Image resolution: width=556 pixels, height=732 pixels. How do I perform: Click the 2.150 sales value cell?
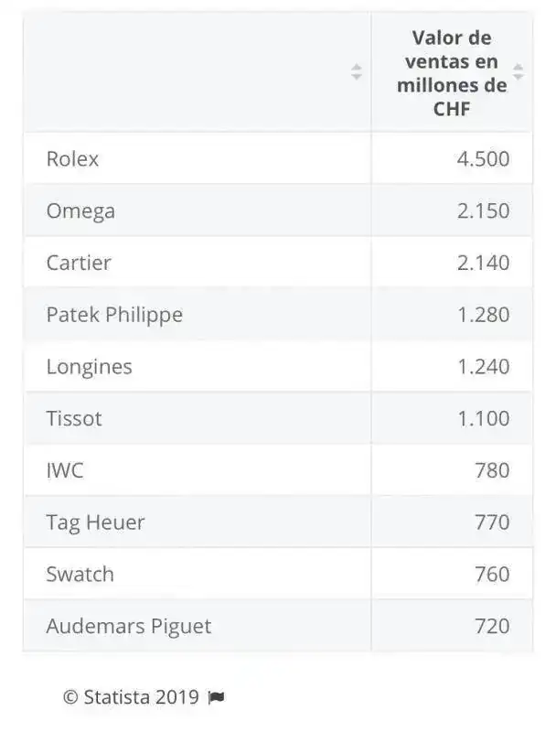pos(452,210)
